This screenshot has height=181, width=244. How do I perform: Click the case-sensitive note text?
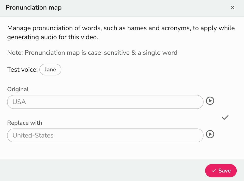(92, 53)
